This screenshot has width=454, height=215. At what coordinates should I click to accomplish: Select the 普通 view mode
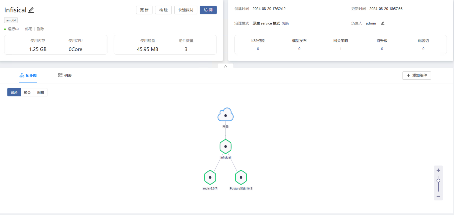click(x=14, y=92)
